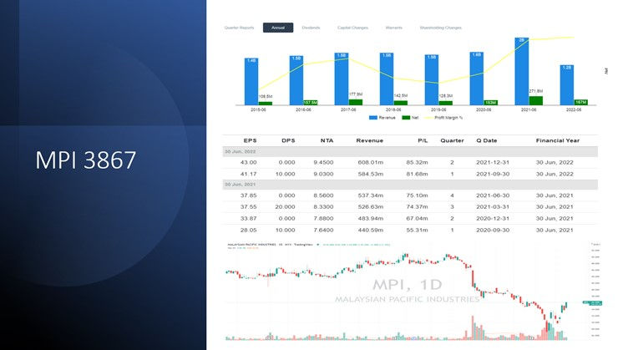
Task: Click the revenue value 537.34m
Action: [371, 195]
